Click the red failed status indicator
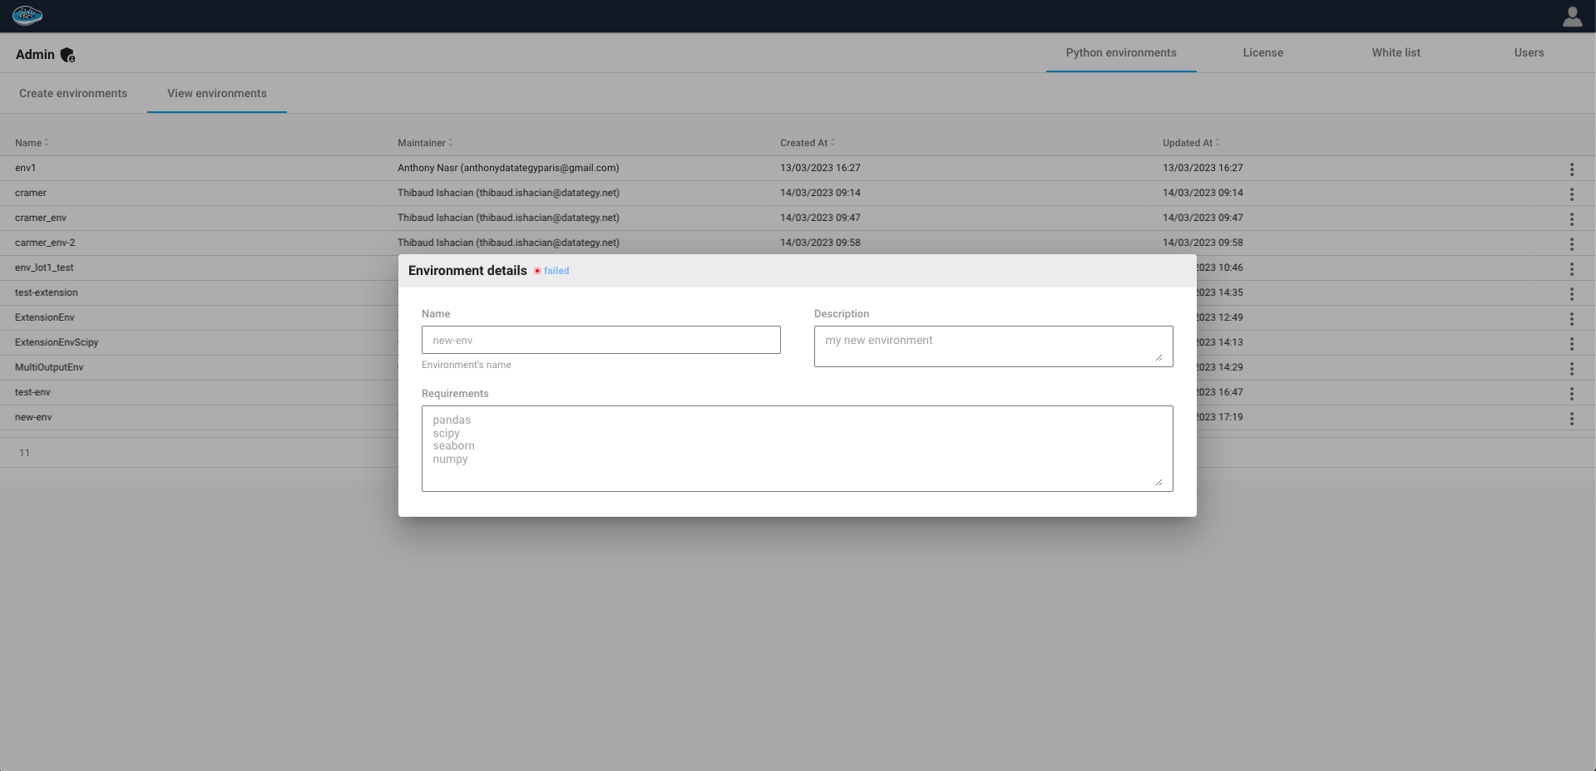The image size is (1596, 771). (537, 271)
